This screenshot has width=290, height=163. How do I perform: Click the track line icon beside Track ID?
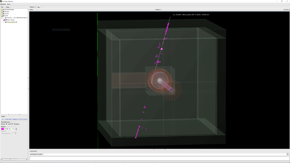click(x=4, y=18)
